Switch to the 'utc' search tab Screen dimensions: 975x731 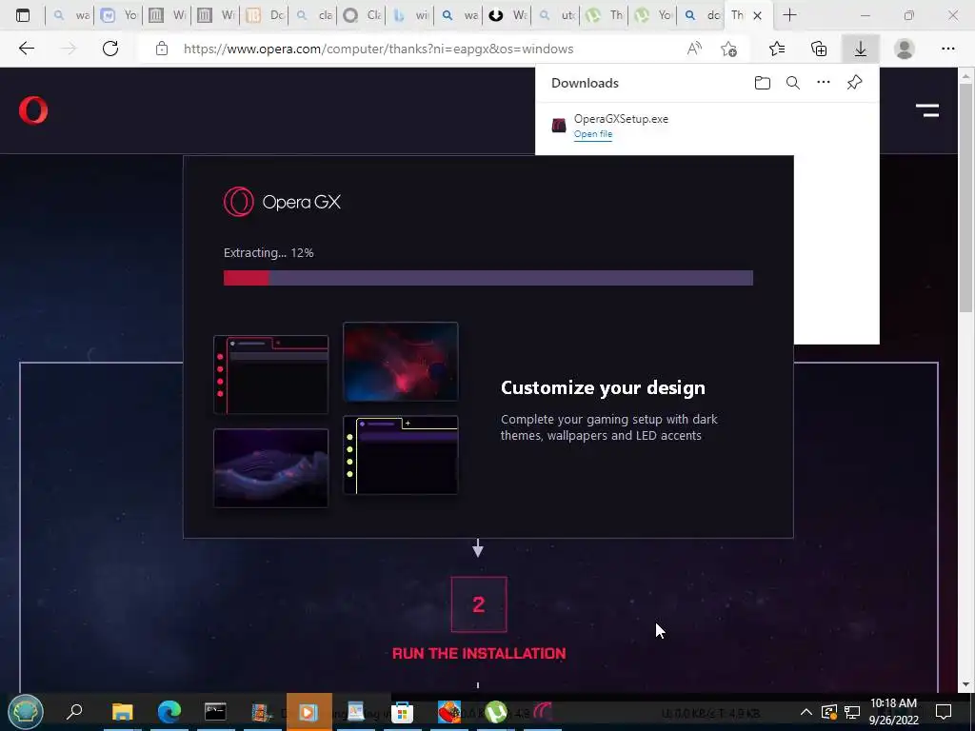(x=555, y=15)
